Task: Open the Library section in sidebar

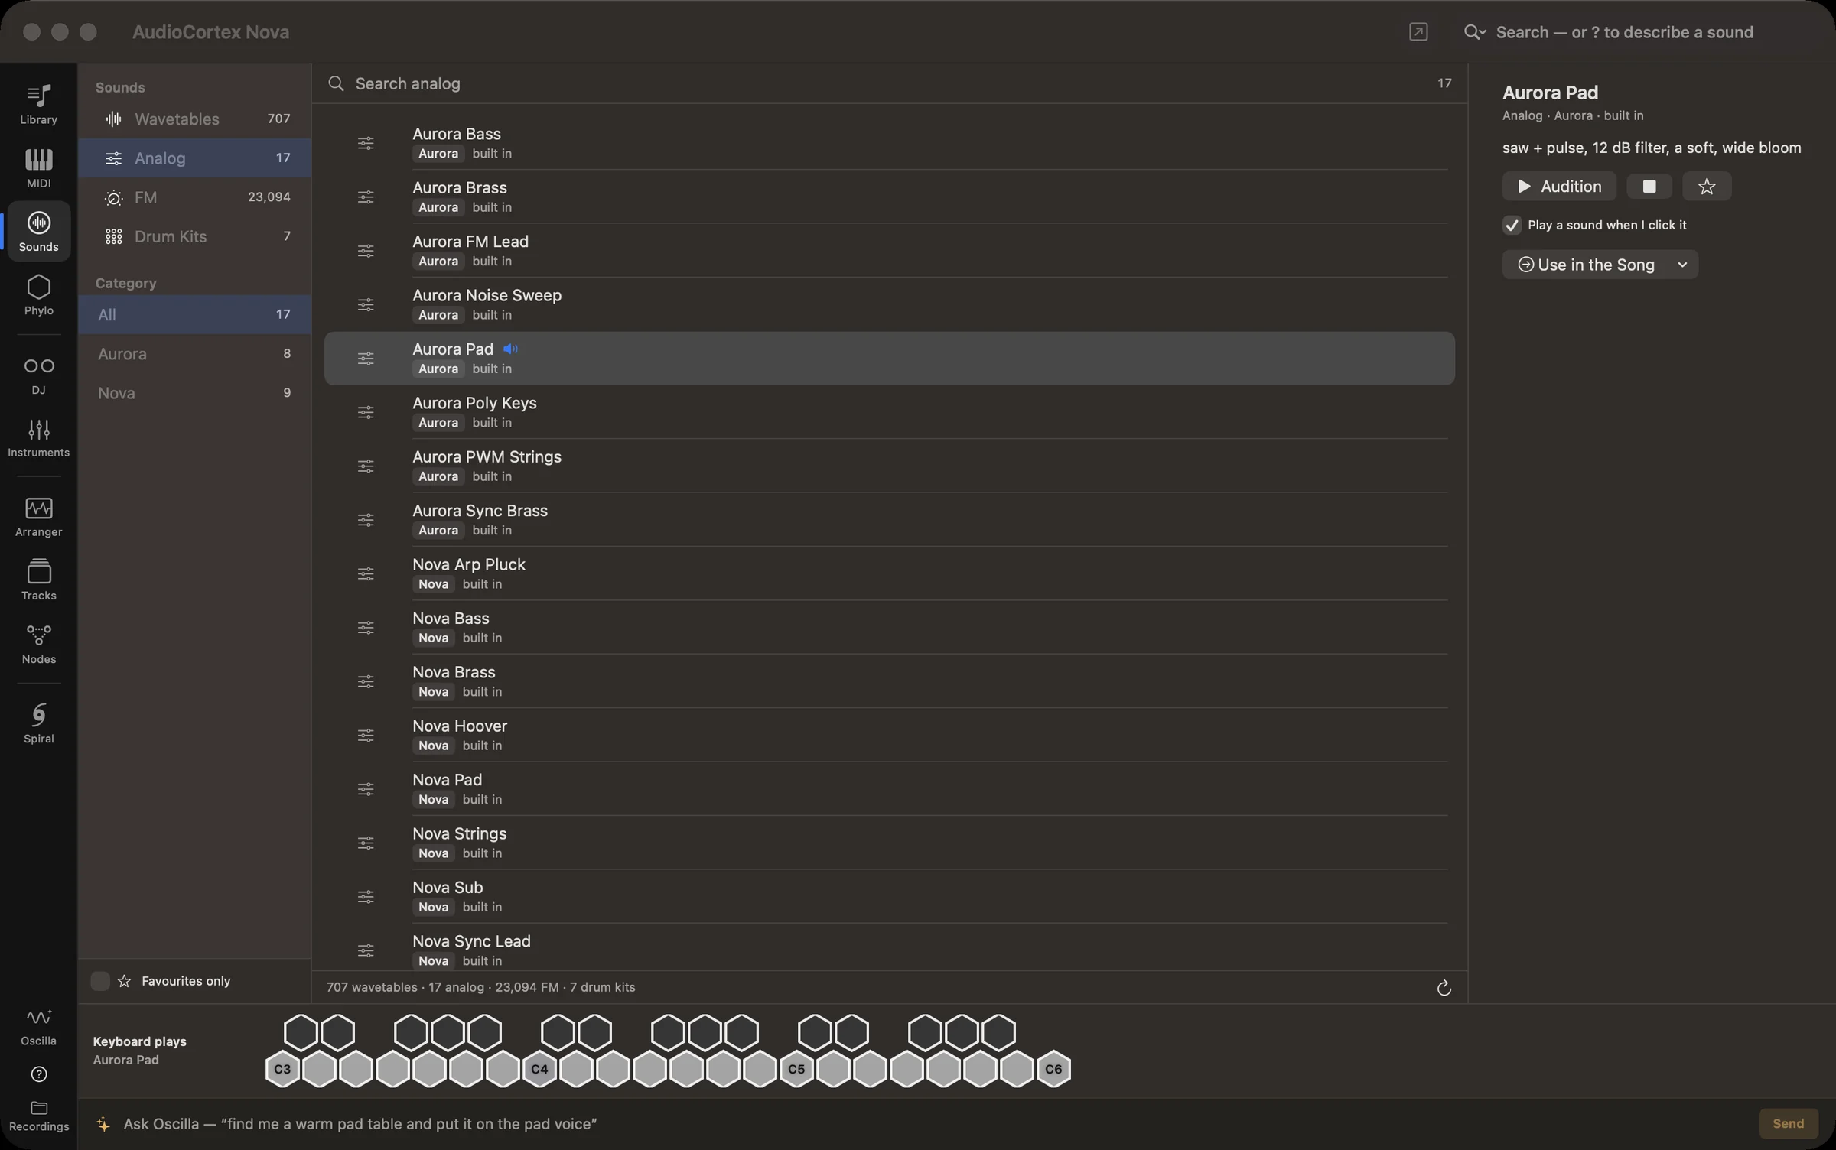Action: click(x=38, y=105)
